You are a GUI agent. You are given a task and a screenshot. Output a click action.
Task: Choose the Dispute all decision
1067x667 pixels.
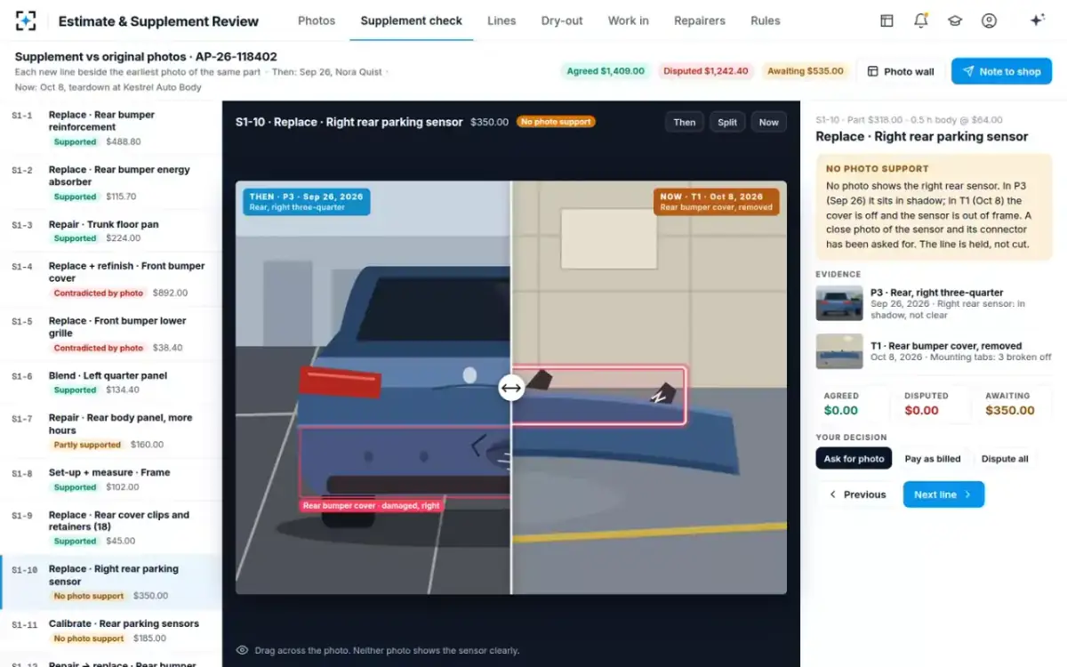[1005, 459]
